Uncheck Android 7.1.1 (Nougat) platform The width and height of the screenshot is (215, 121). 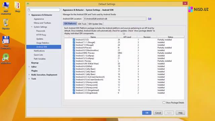tap(74, 42)
